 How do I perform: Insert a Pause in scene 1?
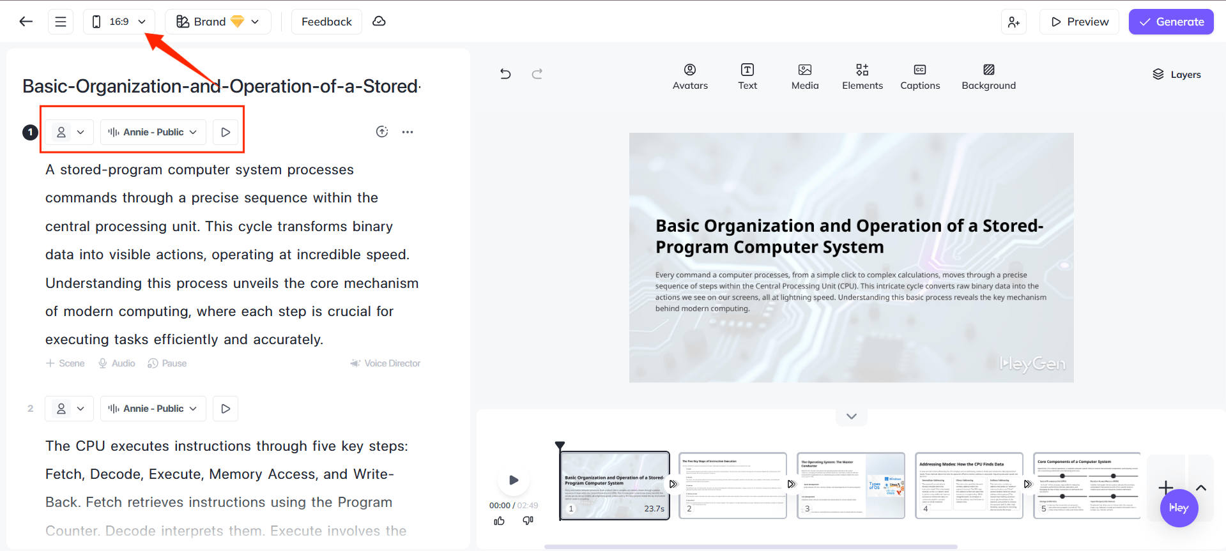(x=167, y=363)
